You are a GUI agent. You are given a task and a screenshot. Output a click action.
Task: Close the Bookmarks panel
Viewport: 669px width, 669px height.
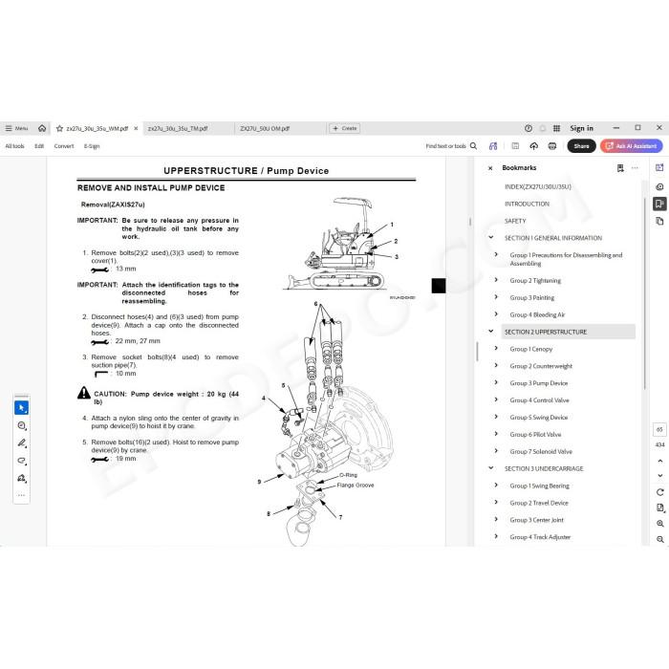tap(490, 168)
